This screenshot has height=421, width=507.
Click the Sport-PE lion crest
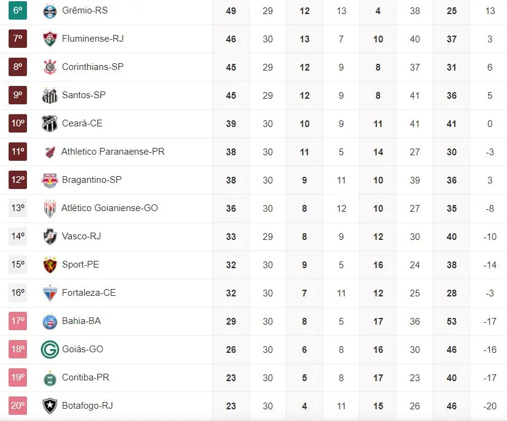[x=50, y=265]
